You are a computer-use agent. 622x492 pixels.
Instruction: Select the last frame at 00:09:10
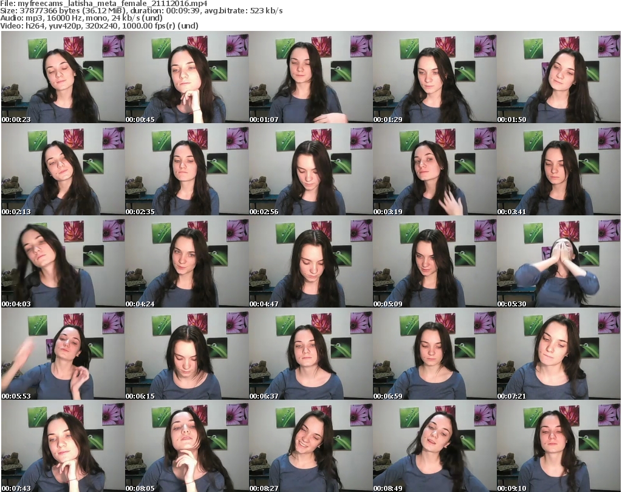click(559, 446)
